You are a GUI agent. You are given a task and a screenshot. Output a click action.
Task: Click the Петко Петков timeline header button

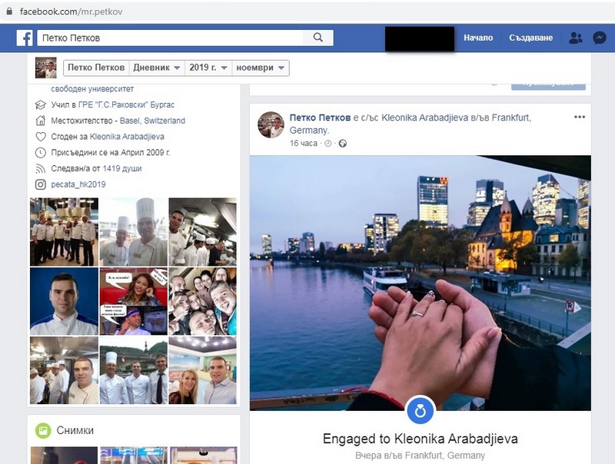pyautogui.click(x=95, y=68)
